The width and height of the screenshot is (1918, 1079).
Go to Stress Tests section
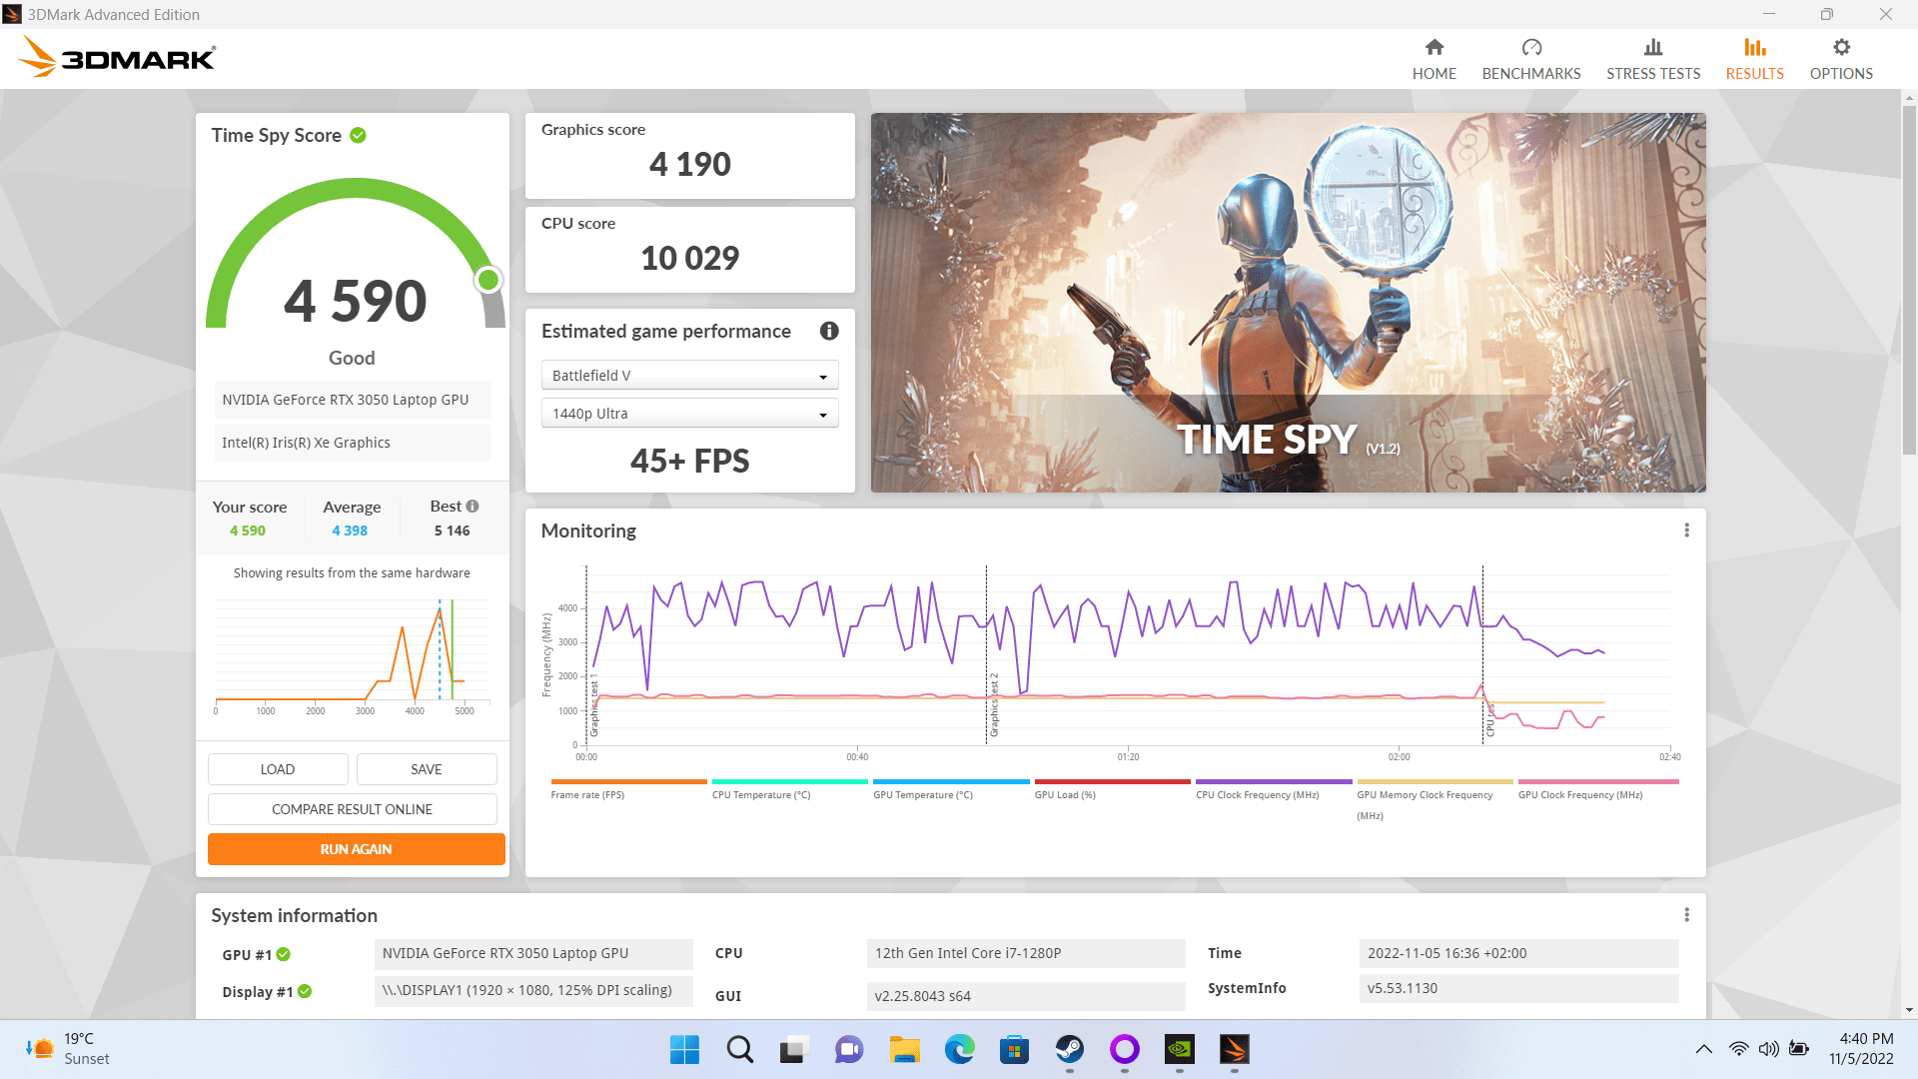[1652, 58]
